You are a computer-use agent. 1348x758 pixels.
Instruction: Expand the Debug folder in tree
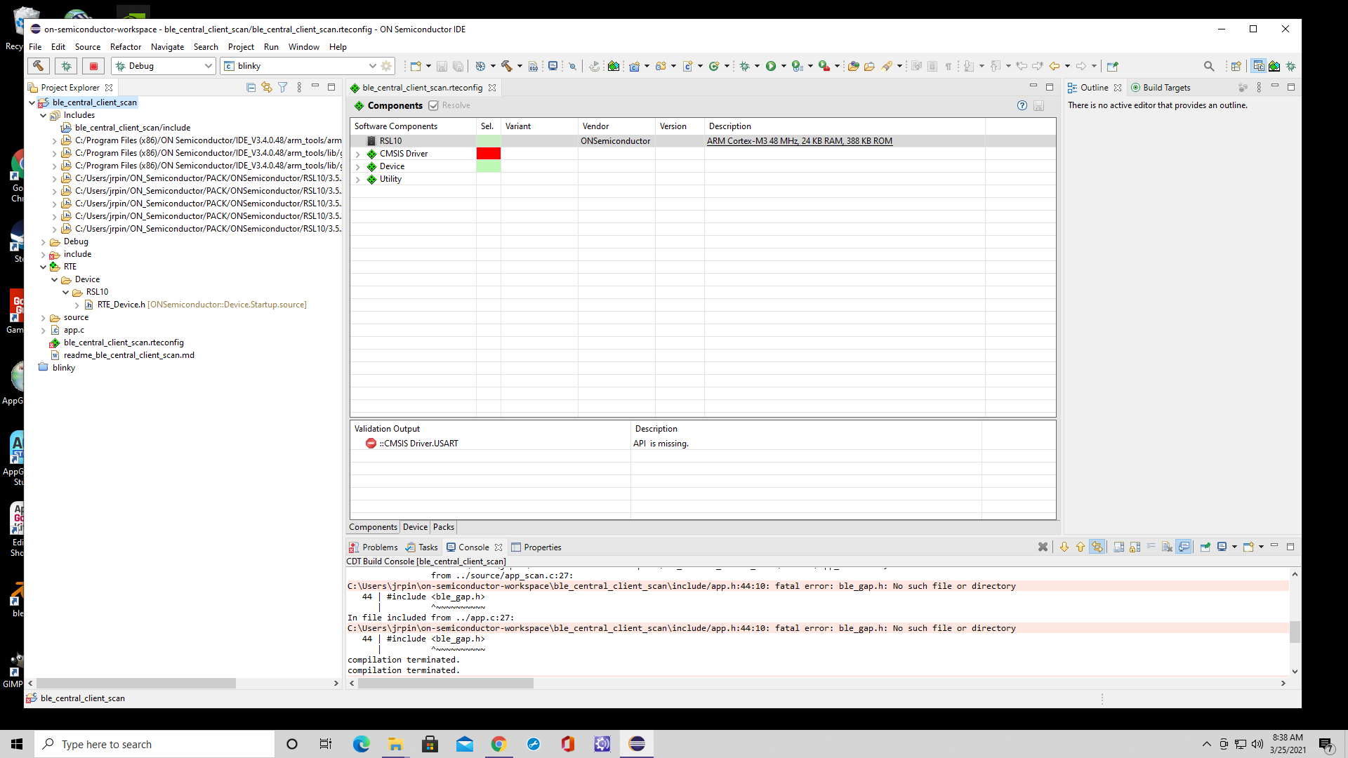[x=44, y=242]
